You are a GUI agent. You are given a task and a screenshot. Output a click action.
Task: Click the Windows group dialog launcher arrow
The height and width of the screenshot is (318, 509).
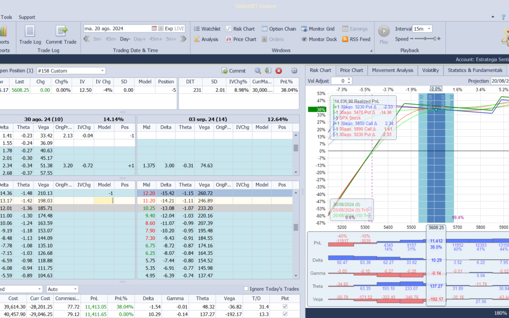pyautogui.click(x=371, y=51)
